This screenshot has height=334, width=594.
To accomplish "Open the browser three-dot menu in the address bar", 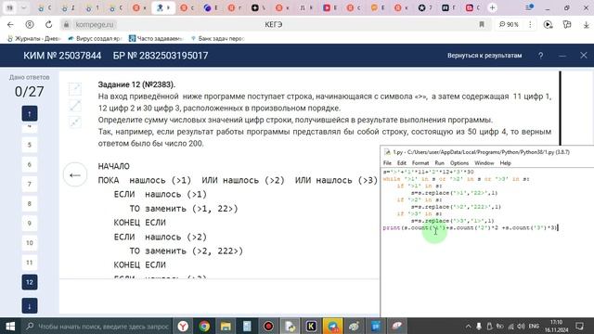I will coord(530,25).
